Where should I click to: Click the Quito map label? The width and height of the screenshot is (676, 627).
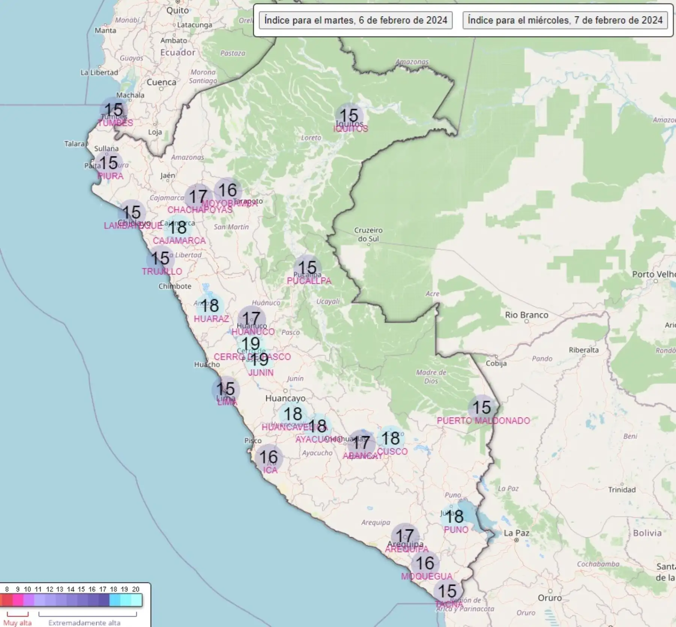[178, 11]
